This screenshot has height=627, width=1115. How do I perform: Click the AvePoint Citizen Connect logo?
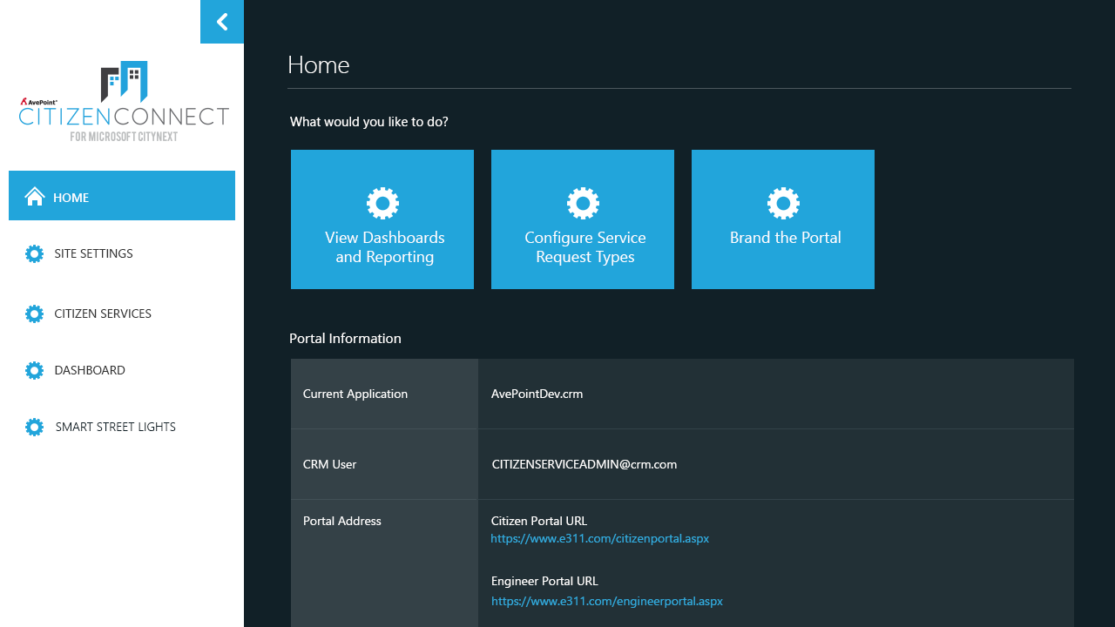pyautogui.click(x=124, y=102)
